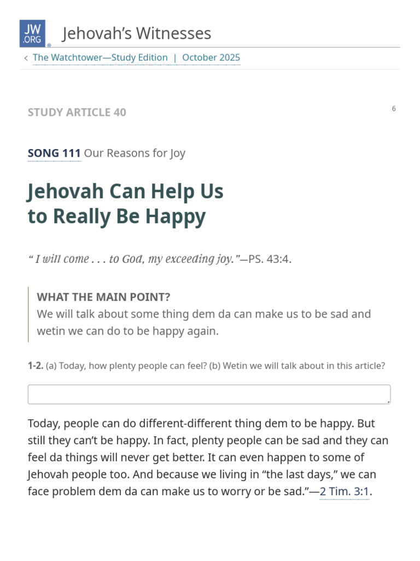Click the back chevron before The Watchtower

tap(26, 58)
